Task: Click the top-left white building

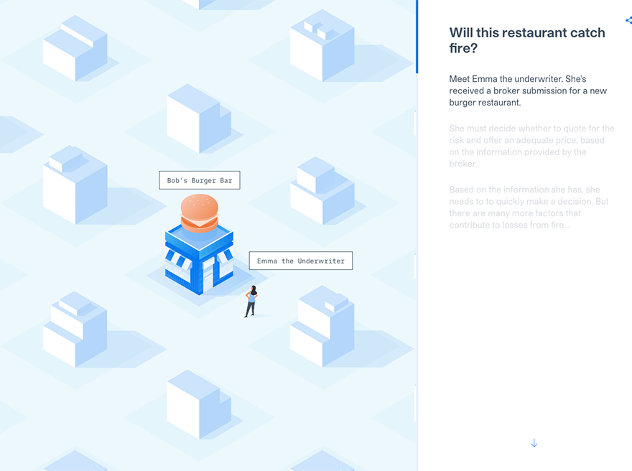Action: (x=75, y=48)
